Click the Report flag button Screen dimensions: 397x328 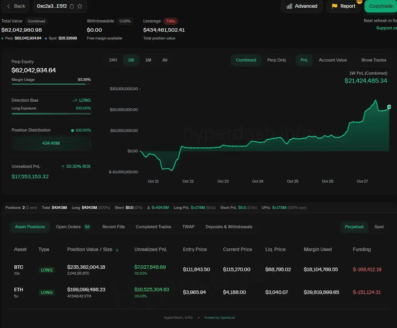(343, 6)
